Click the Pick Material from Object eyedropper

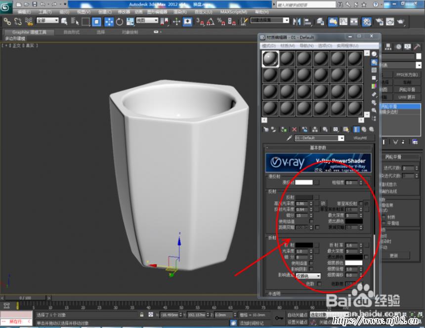point(289,138)
